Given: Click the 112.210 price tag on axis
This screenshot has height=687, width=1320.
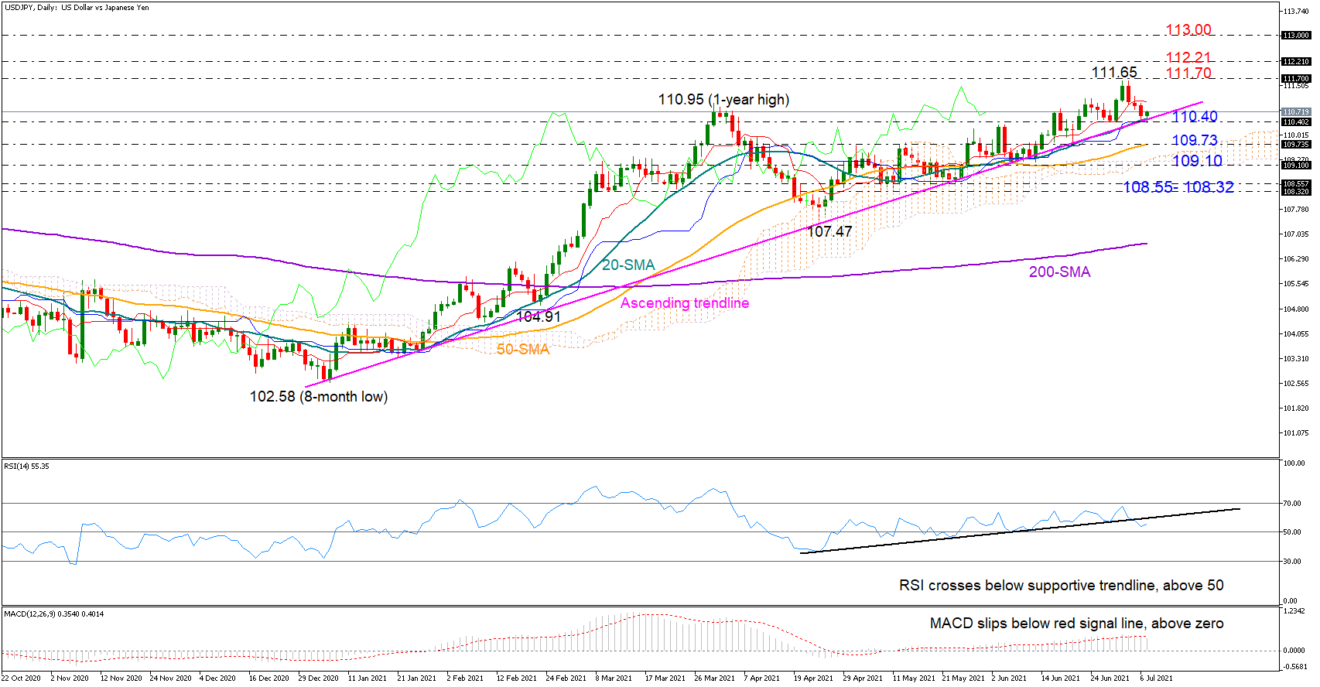Looking at the screenshot, I should pyautogui.click(x=1296, y=62).
